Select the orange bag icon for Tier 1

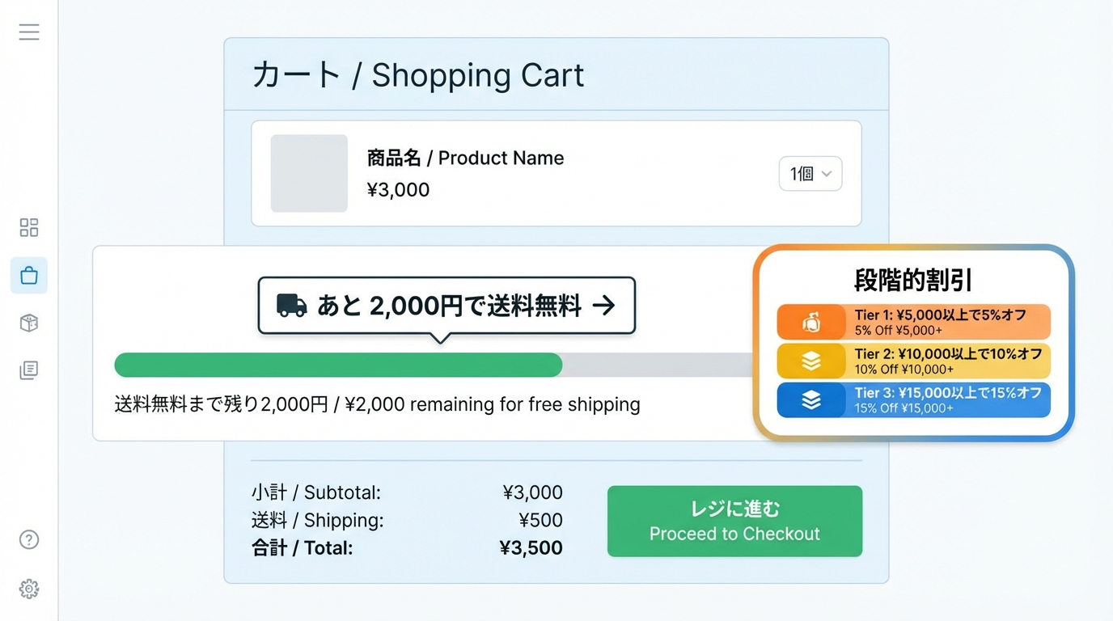coord(810,321)
